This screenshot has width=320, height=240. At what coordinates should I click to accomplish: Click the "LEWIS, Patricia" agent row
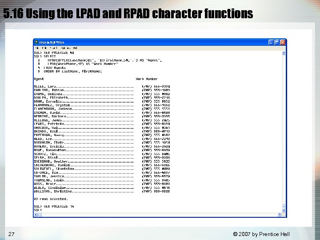(102, 124)
